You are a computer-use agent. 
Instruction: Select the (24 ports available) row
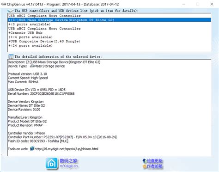109,46
